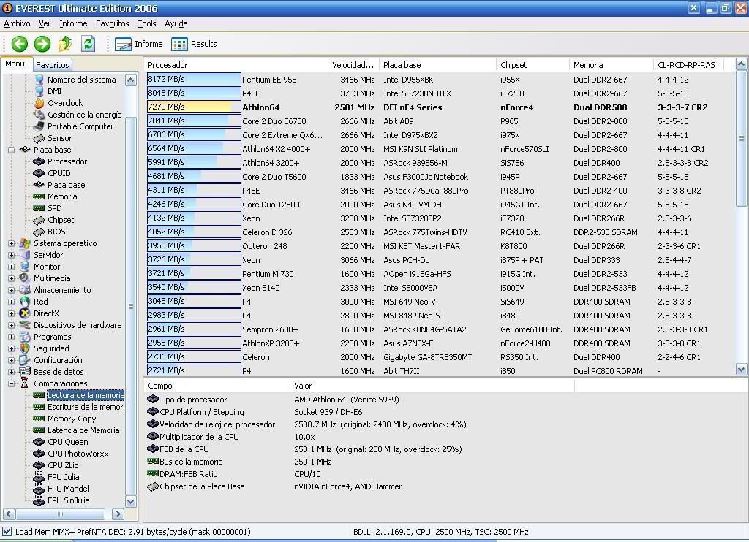The width and height of the screenshot is (749, 542).
Task: Collapse the Comparaciones tree node
Action: point(11,383)
